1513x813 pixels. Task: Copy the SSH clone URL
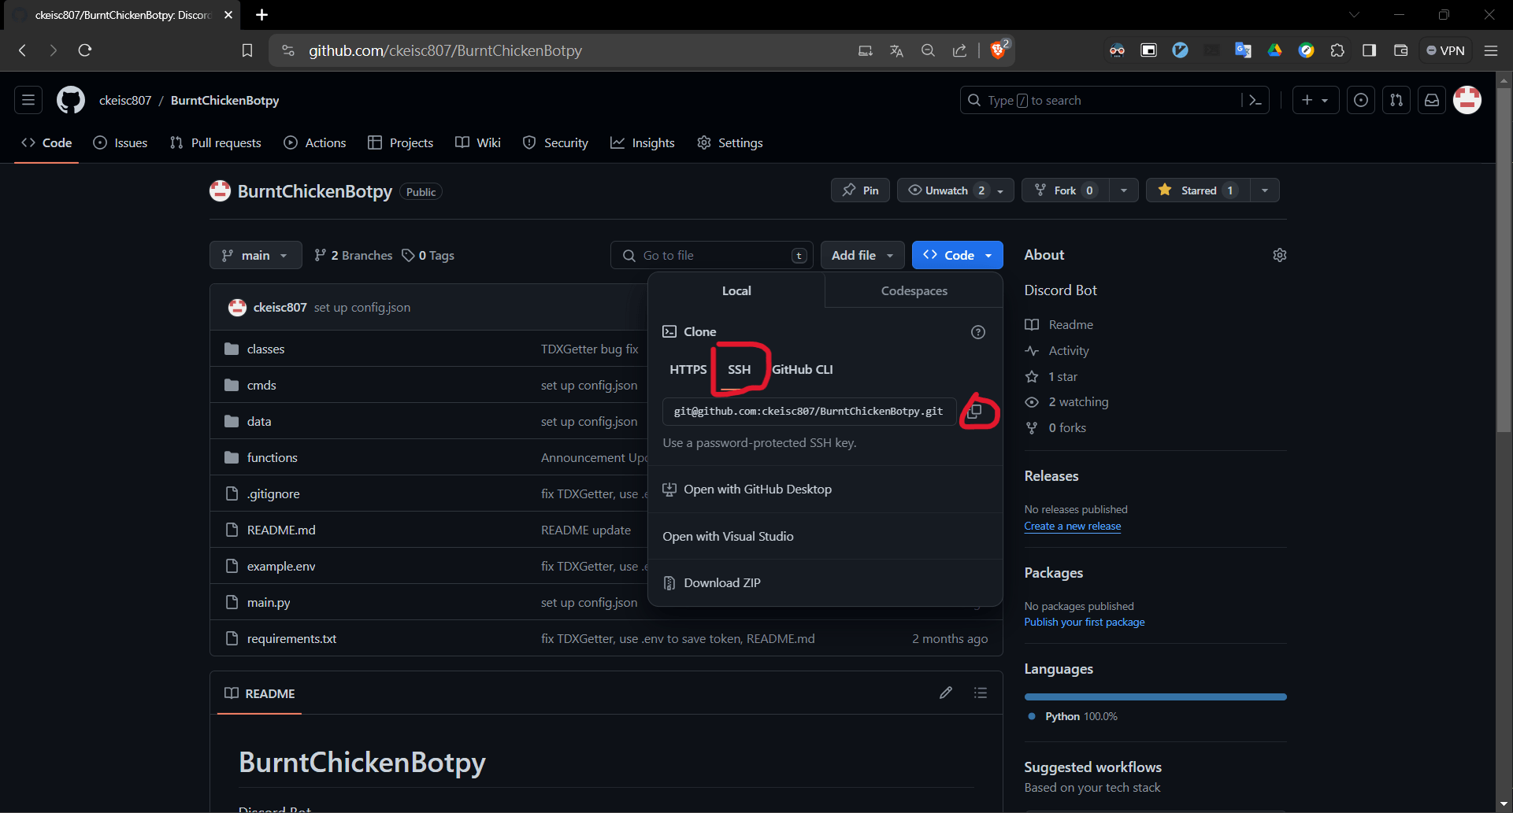975,411
